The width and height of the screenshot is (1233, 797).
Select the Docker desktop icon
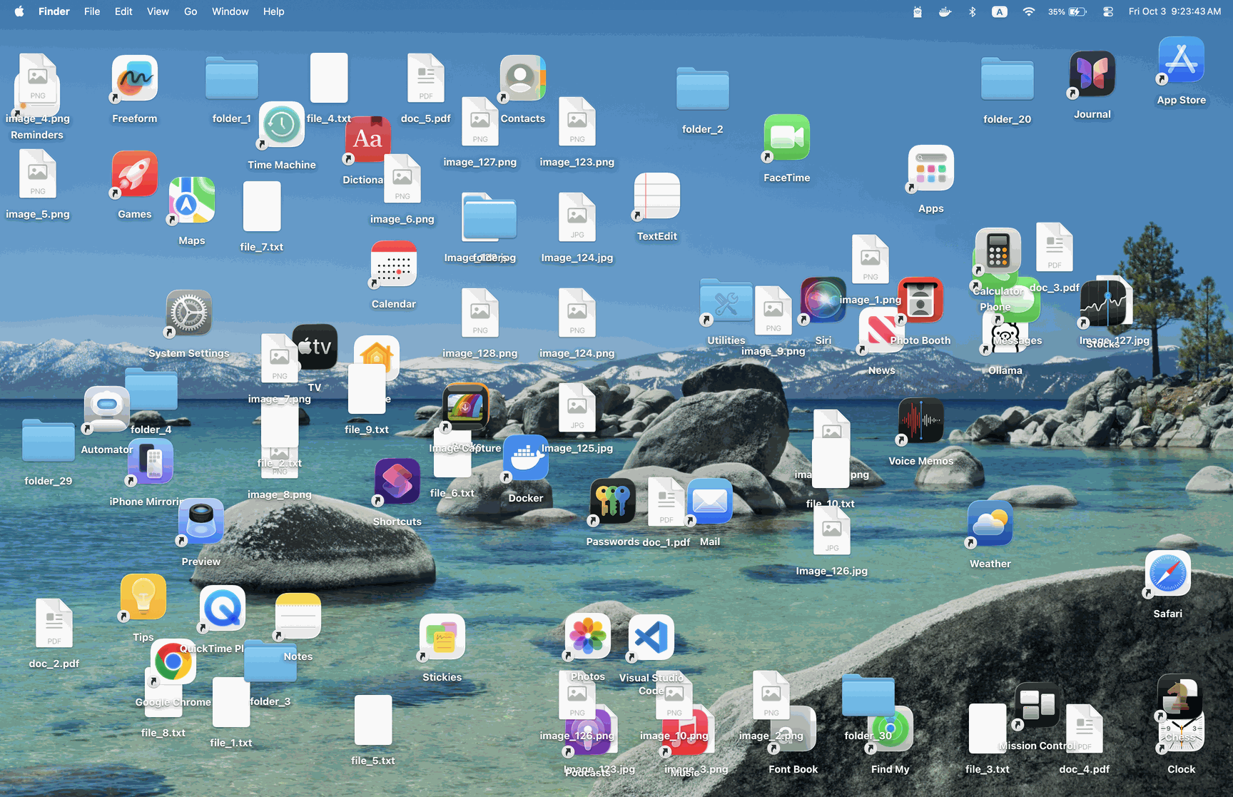click(526, 458)
